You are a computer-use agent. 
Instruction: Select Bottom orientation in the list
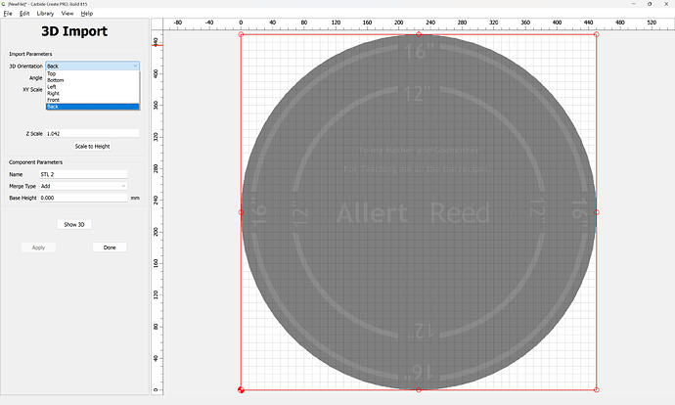[x=93, y=80]
